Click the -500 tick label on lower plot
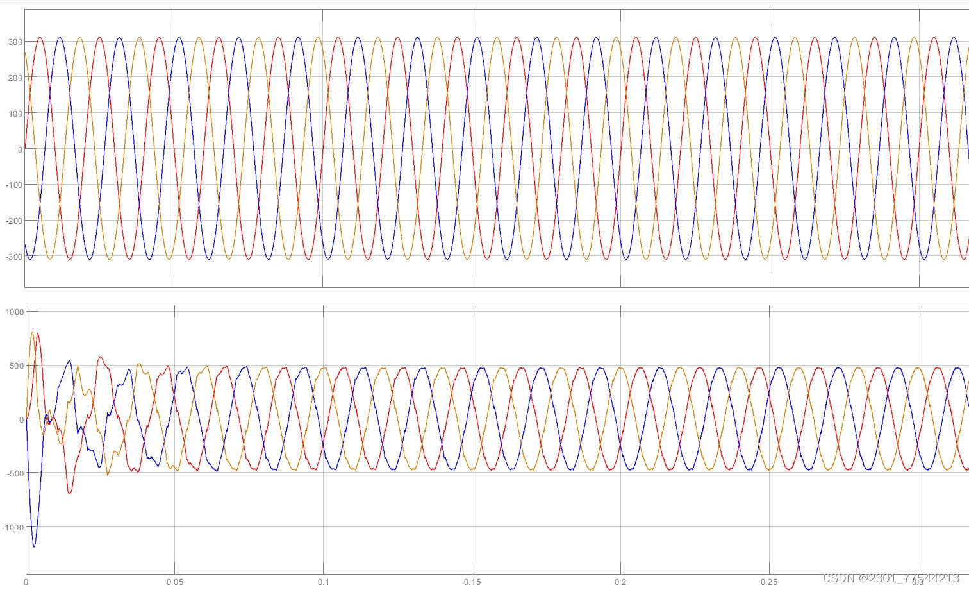The width and height of the screenshot is (969, 590). [15, 473]
